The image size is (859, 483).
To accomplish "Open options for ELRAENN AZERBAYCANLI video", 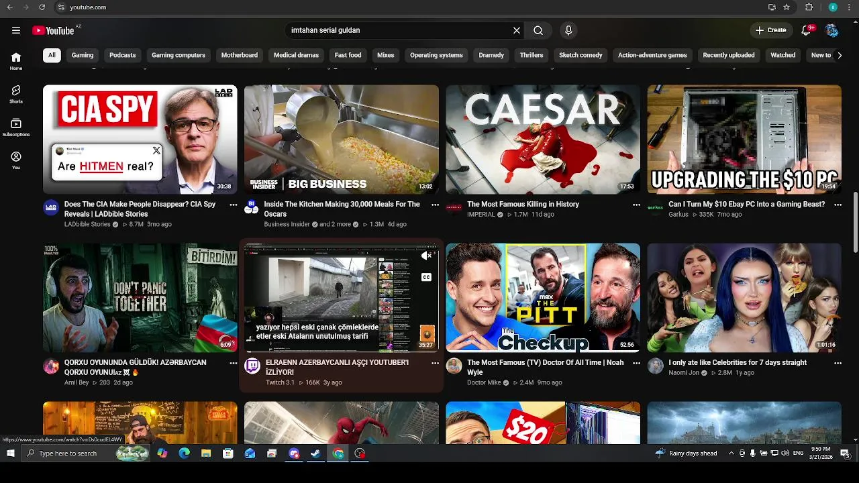I will pos(435,363).
